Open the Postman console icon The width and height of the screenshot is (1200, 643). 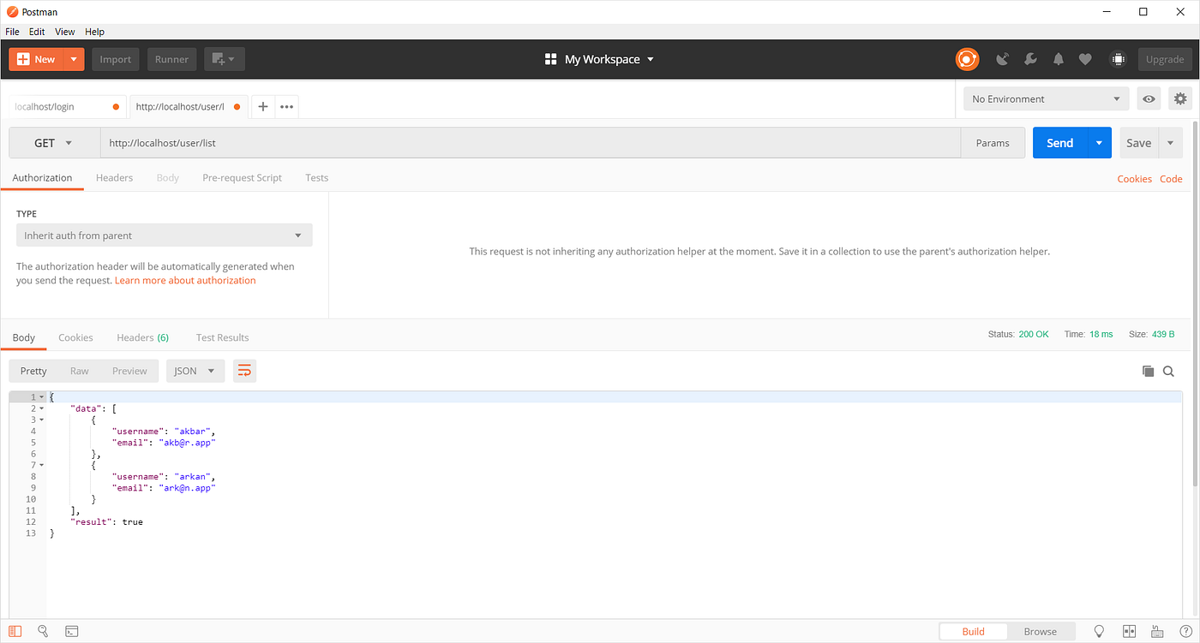pyautogui.click(x=71, y=631)
